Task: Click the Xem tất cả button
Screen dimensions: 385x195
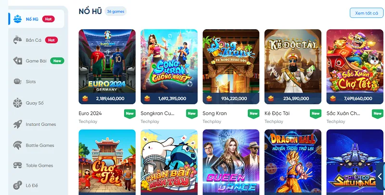Action: tap(366, 13)
